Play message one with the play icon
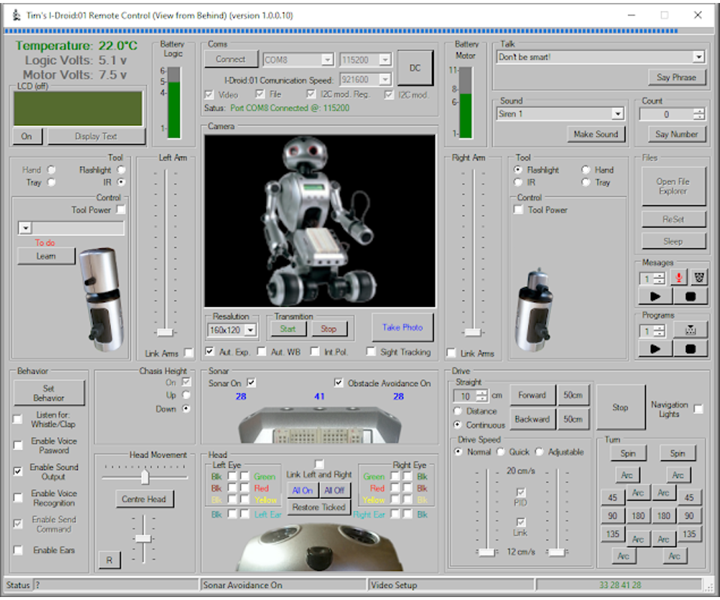This screenshot has width=720, height=600. coord(654,296)
